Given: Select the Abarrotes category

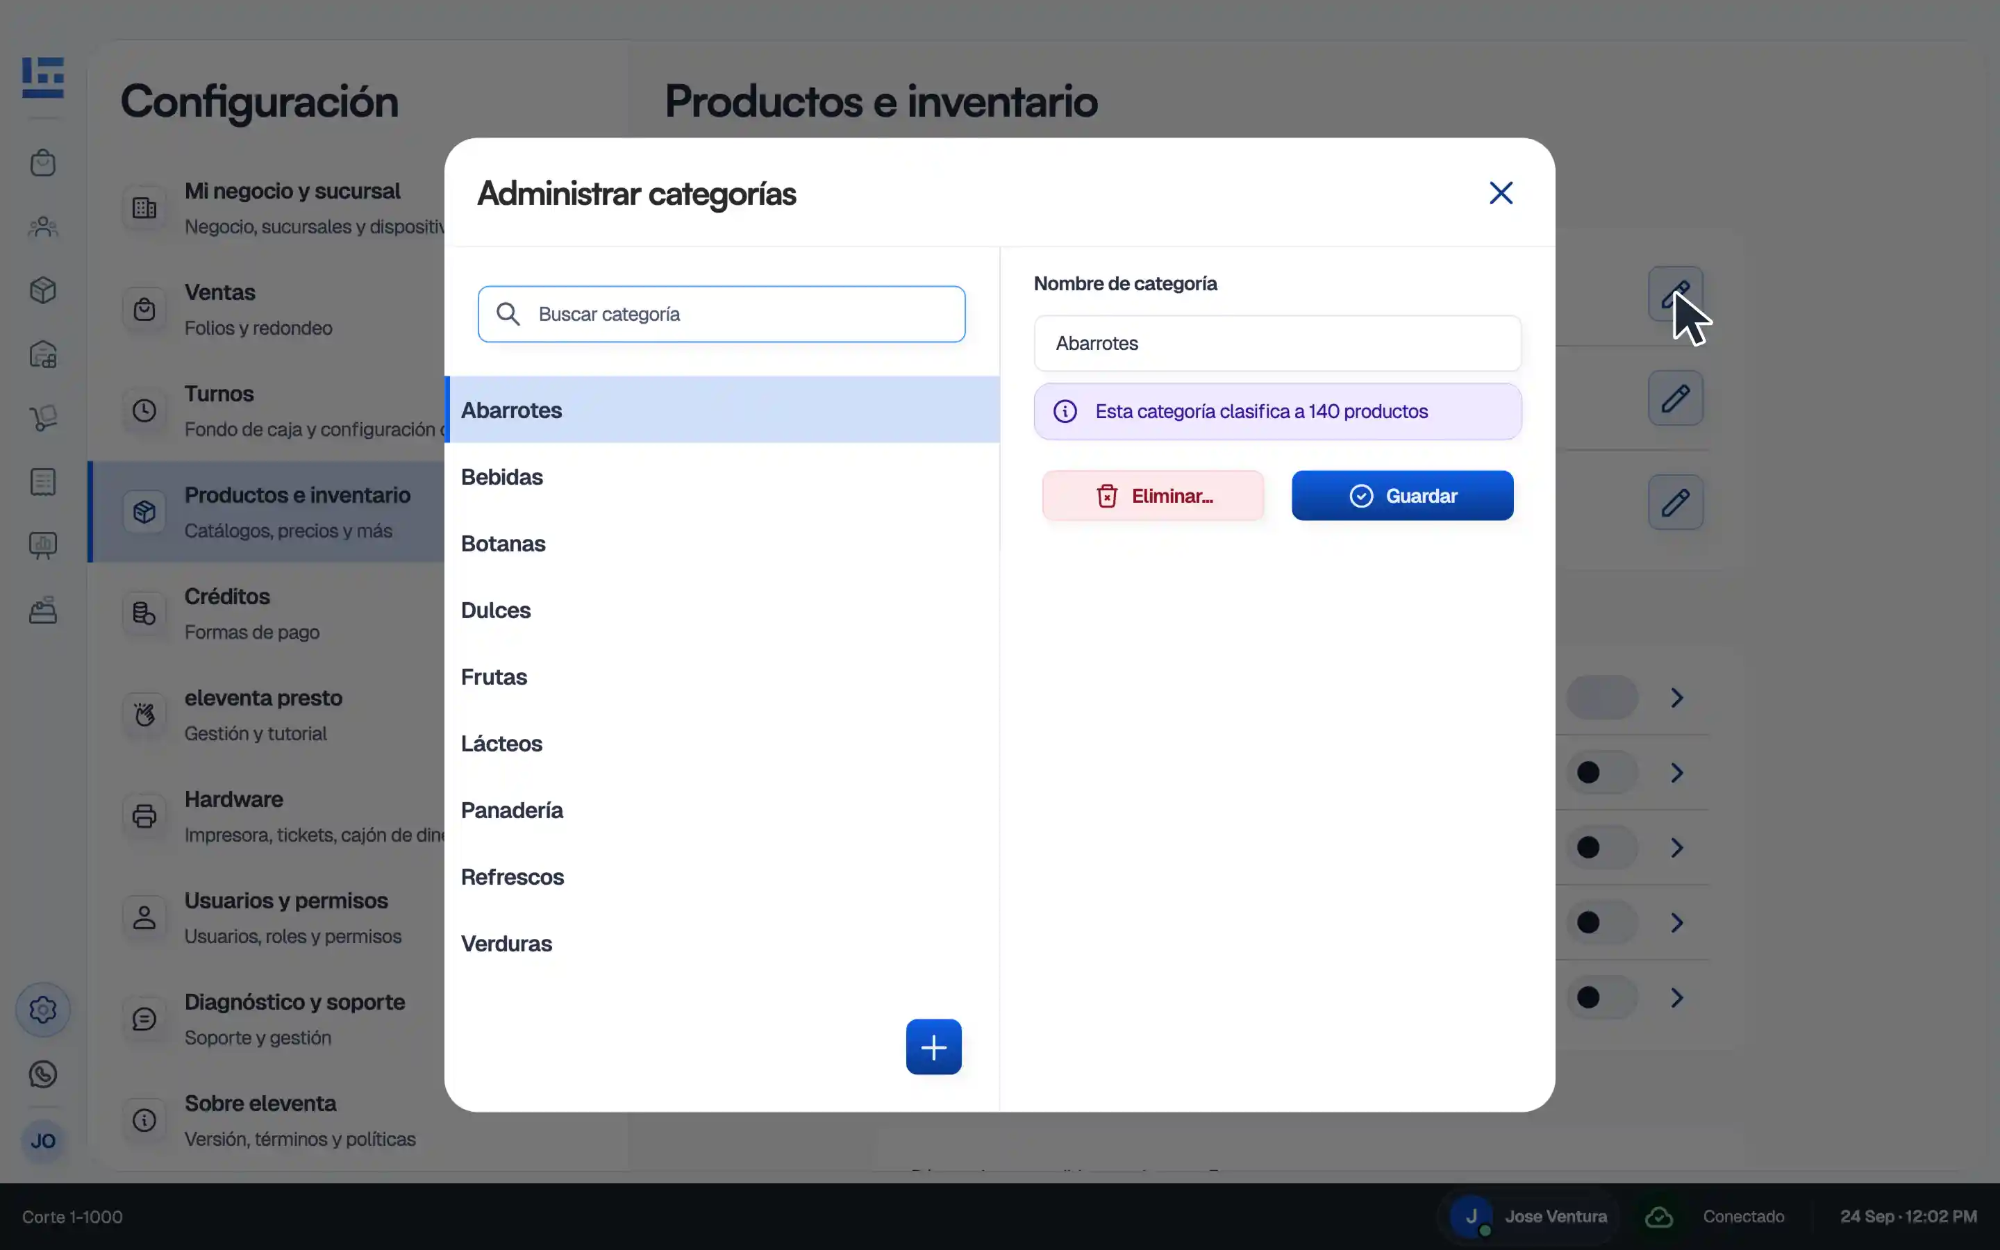Looking at the screenshot, I should click(722, 410).
